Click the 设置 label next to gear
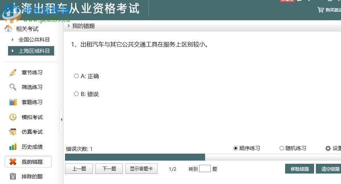Screen dimensions: 341x184 coord(337,148)
